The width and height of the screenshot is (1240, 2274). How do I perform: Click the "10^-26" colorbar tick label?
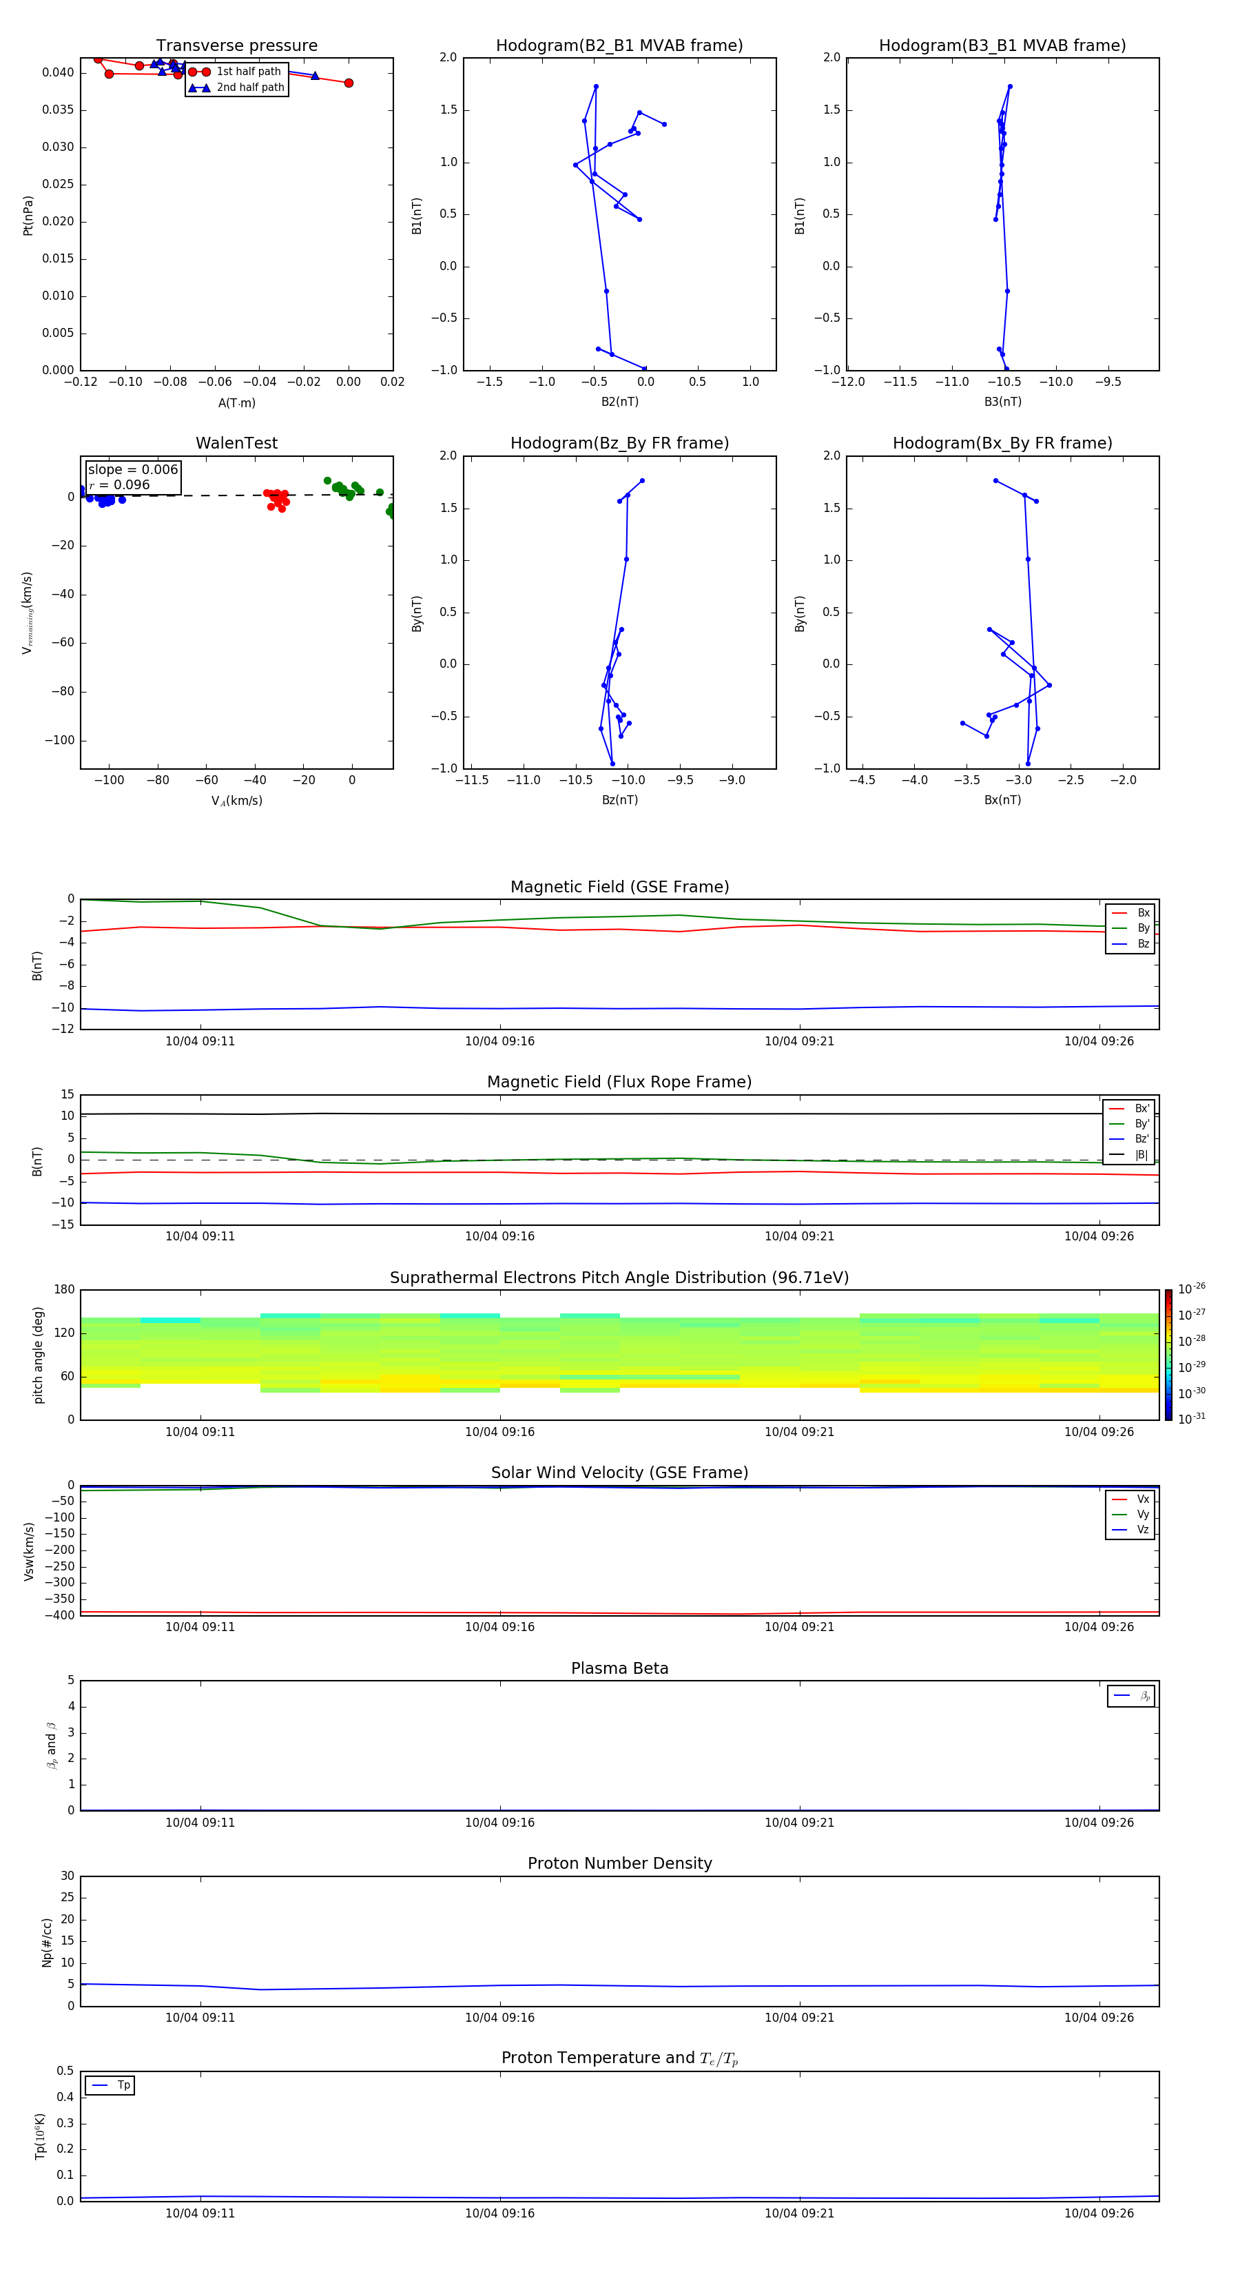1192,1289
